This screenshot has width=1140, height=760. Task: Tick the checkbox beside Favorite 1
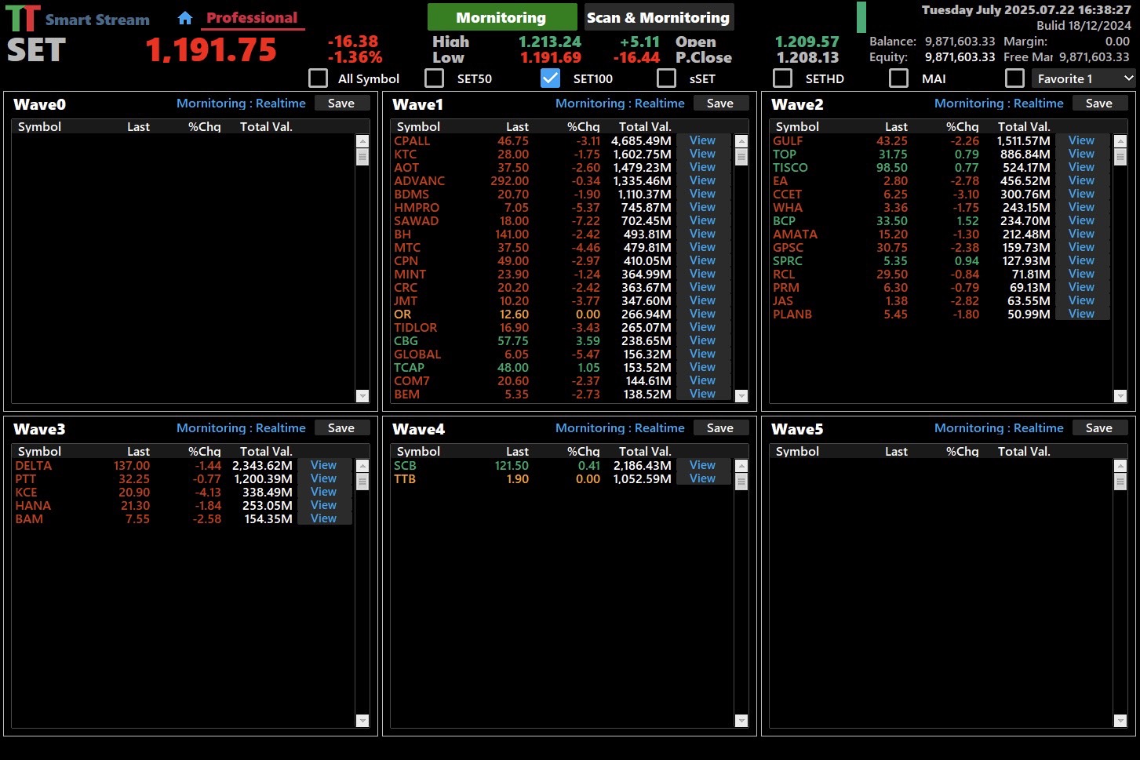[1014, 78]
